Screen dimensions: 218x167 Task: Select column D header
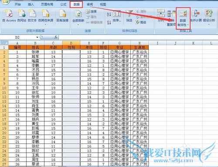click(71, 43)
